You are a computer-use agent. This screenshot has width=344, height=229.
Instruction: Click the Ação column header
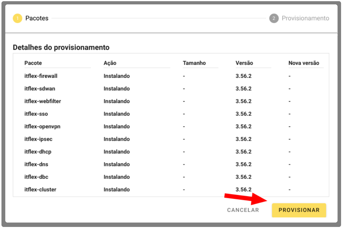(x=110, y=63)
